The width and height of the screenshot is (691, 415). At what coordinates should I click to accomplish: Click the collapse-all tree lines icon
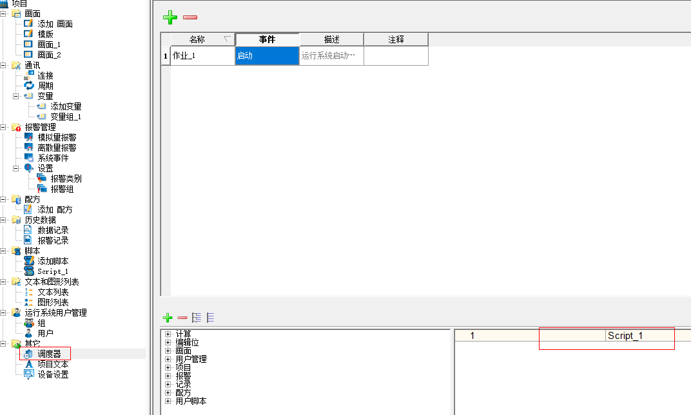[x=210, y=318]
